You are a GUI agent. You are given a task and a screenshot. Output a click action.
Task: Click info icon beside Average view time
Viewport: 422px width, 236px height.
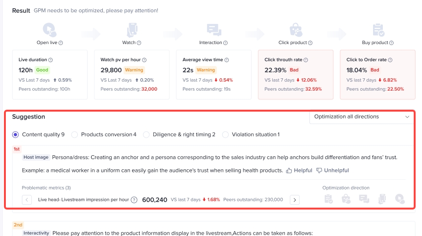pos(227,60)
